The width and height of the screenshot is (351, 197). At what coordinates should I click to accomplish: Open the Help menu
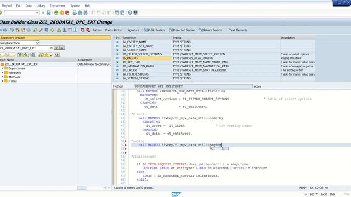coord(88,6)
